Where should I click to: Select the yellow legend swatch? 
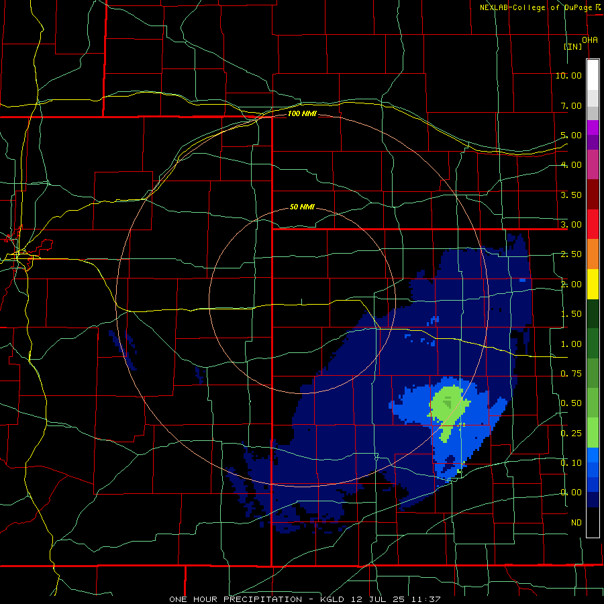click(x=593, y=284)
